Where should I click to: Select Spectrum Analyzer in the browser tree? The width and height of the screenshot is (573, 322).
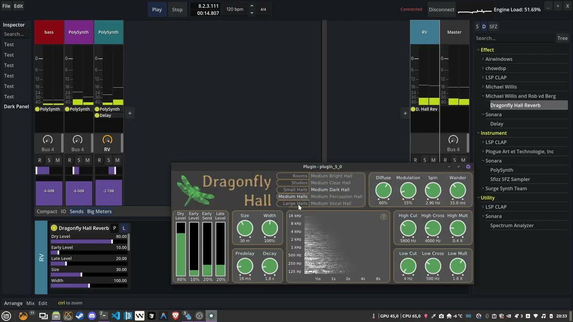point(512,225)
